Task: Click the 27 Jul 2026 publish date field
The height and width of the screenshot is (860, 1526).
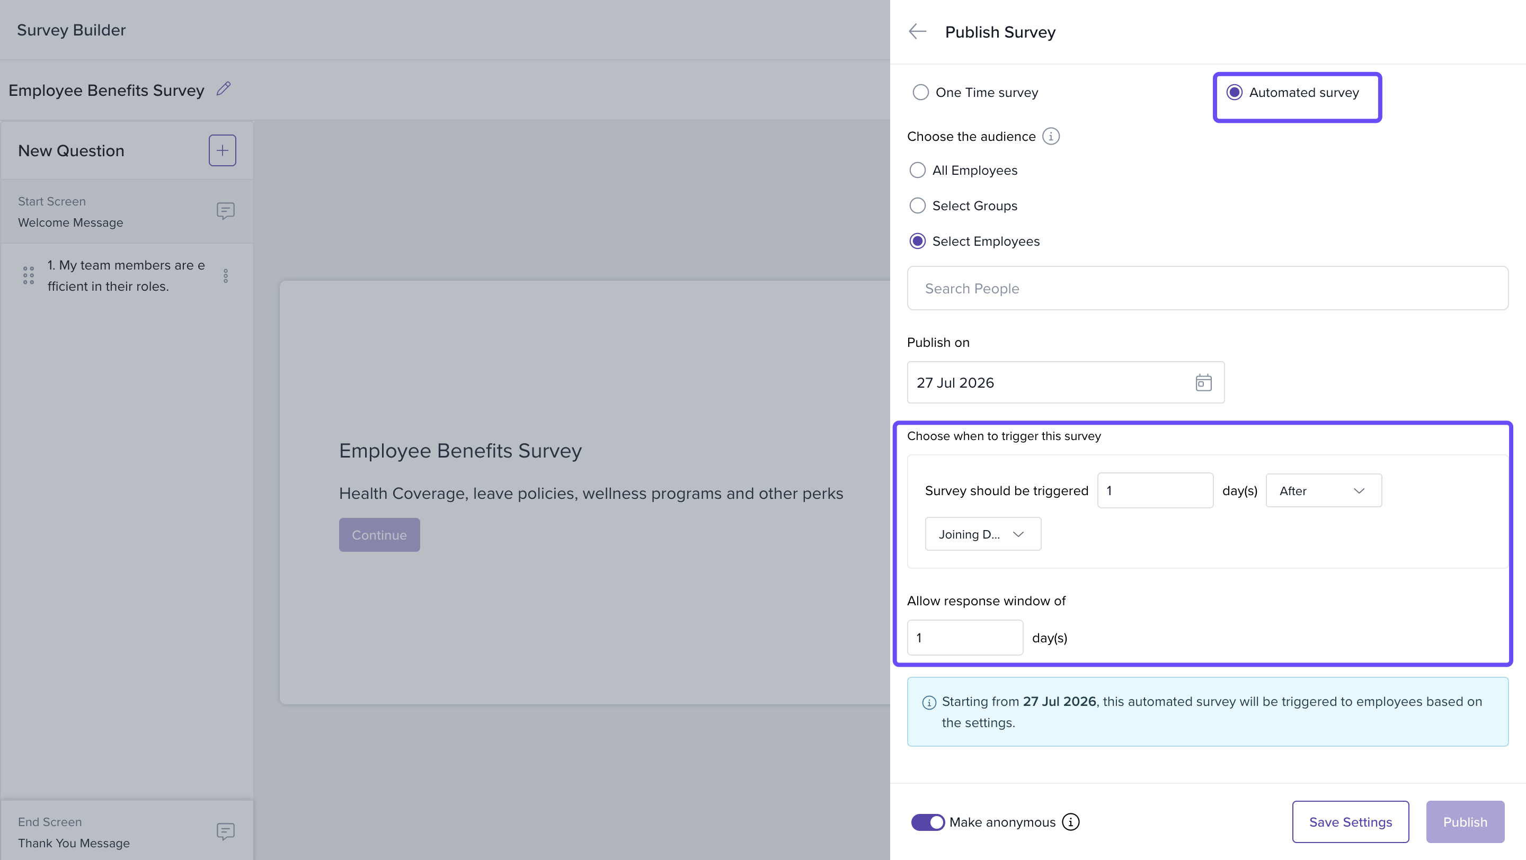Action: (x=1065, y=382)
